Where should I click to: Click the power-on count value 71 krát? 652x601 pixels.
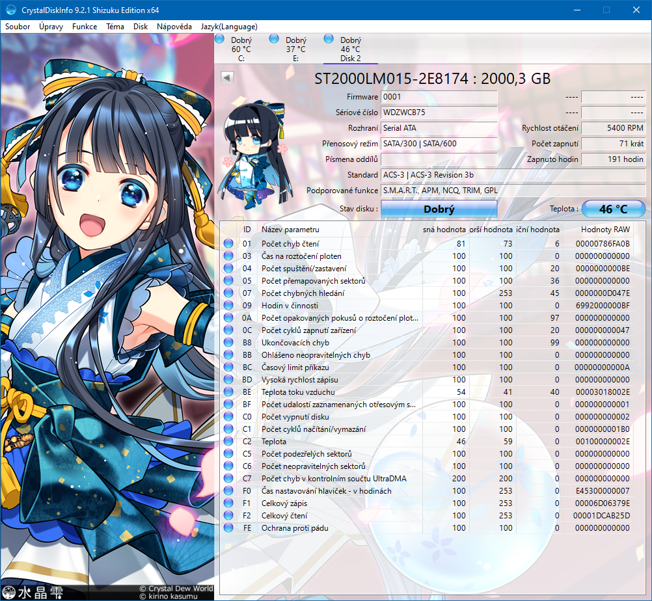(614, 143)
